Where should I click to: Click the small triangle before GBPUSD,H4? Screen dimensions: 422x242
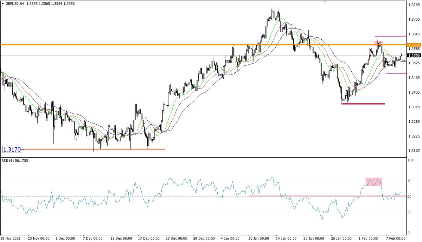pos(3,4)
